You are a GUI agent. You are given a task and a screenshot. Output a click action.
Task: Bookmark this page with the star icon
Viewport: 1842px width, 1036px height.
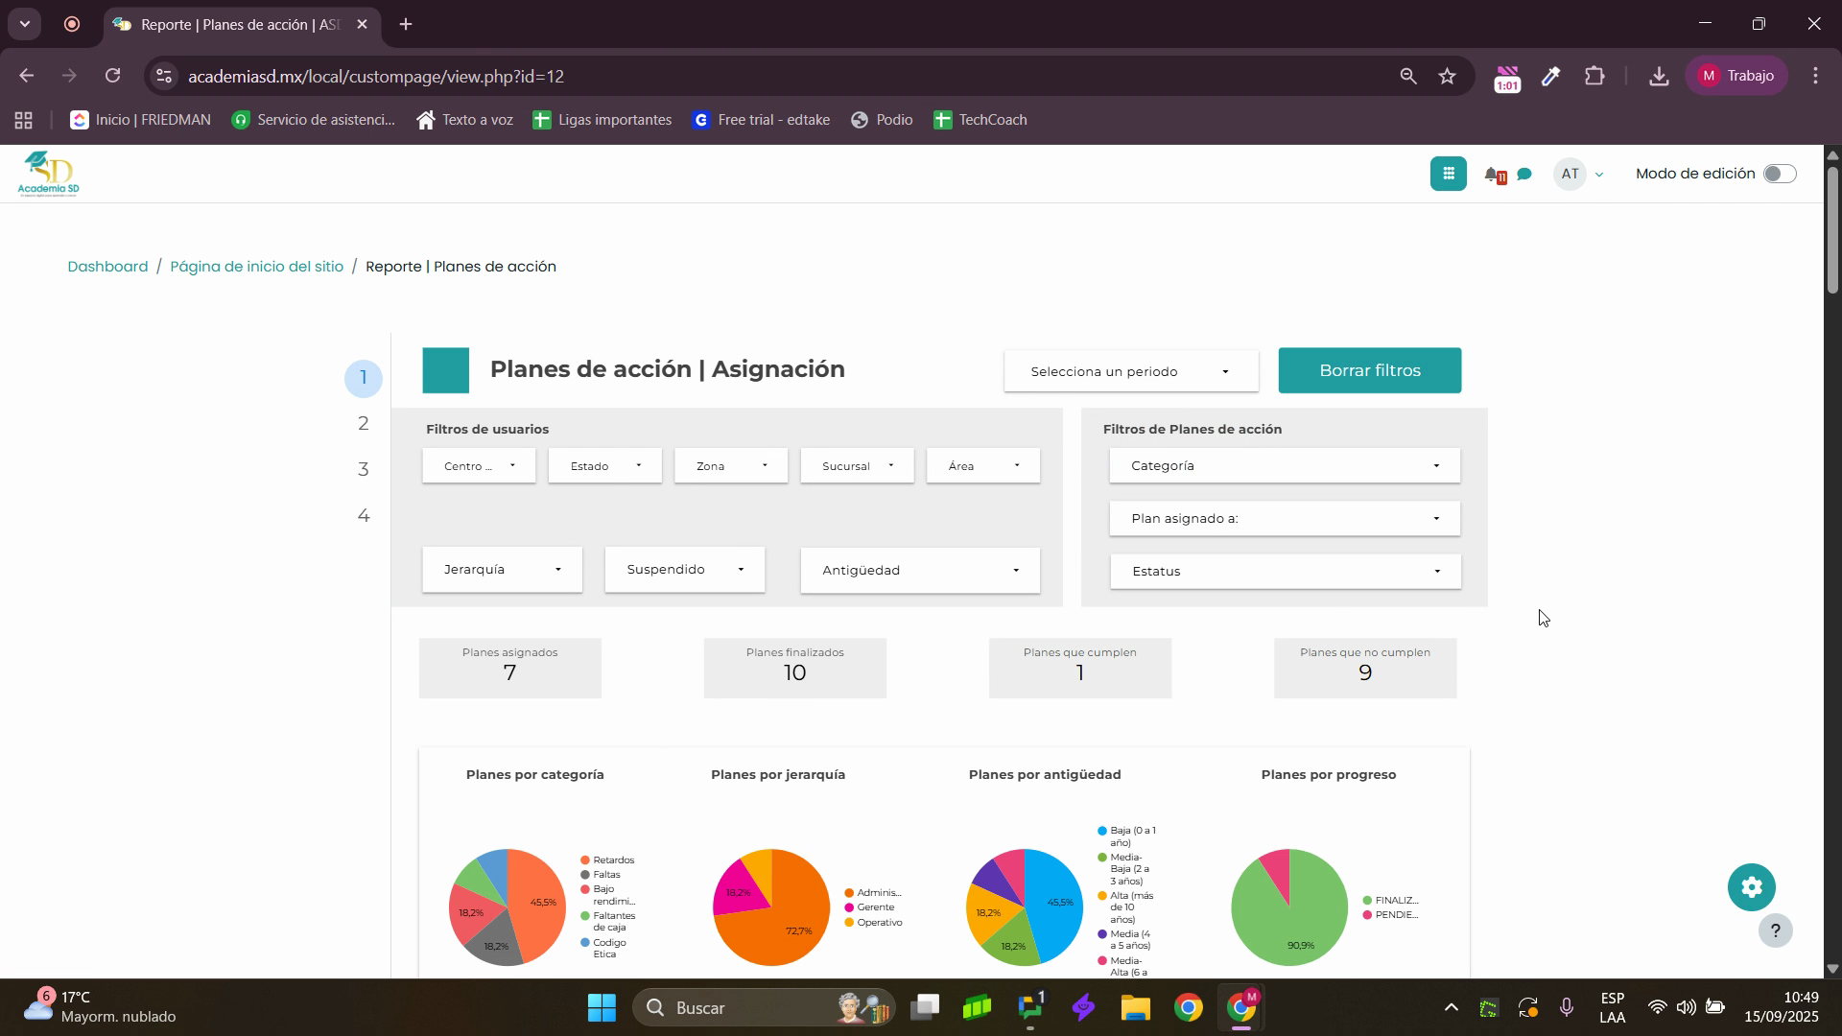click(x=1447, y=76)
